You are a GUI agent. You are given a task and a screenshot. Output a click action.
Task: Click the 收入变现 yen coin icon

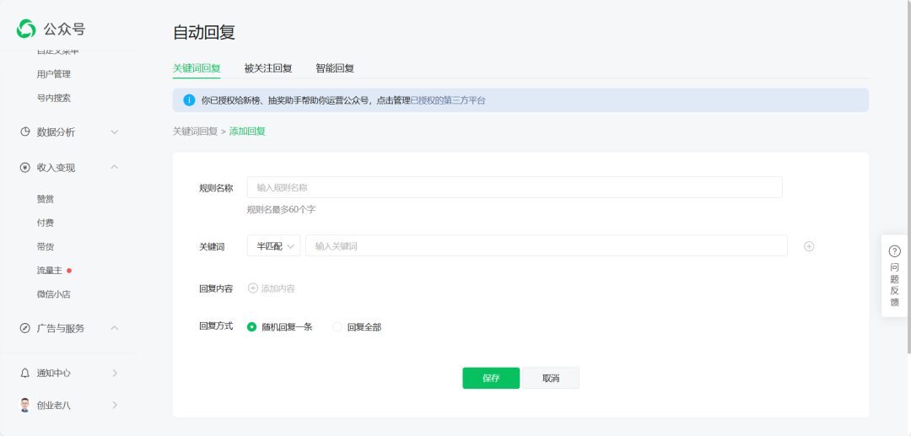tap(25, 168)
